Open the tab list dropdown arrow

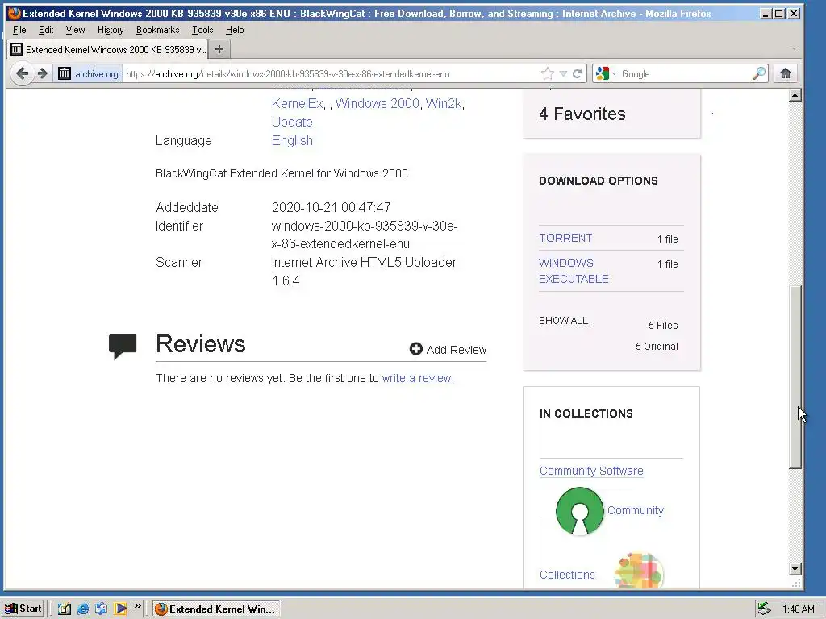point(794,48)
